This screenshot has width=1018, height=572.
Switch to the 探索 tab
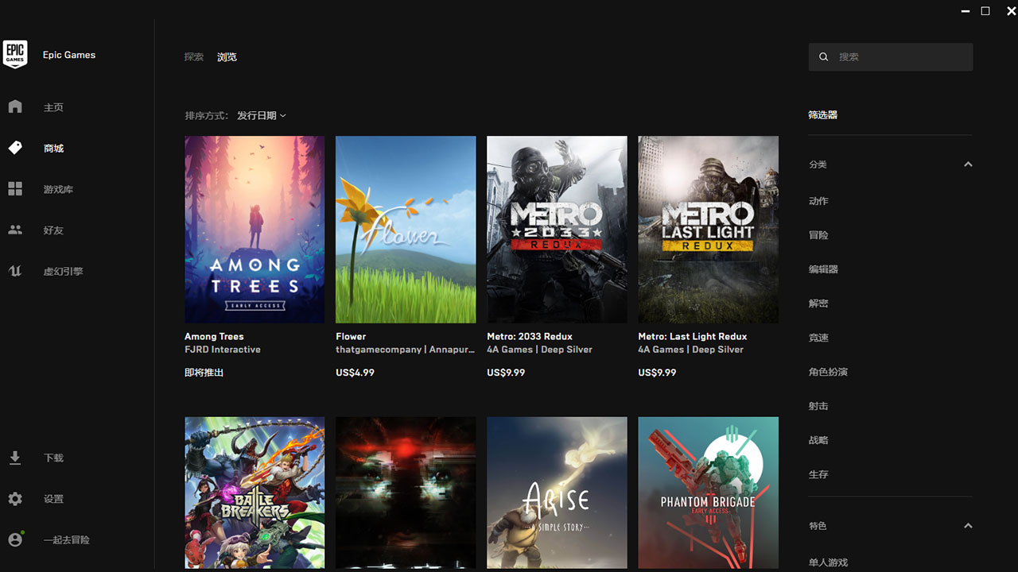point(194,57)
